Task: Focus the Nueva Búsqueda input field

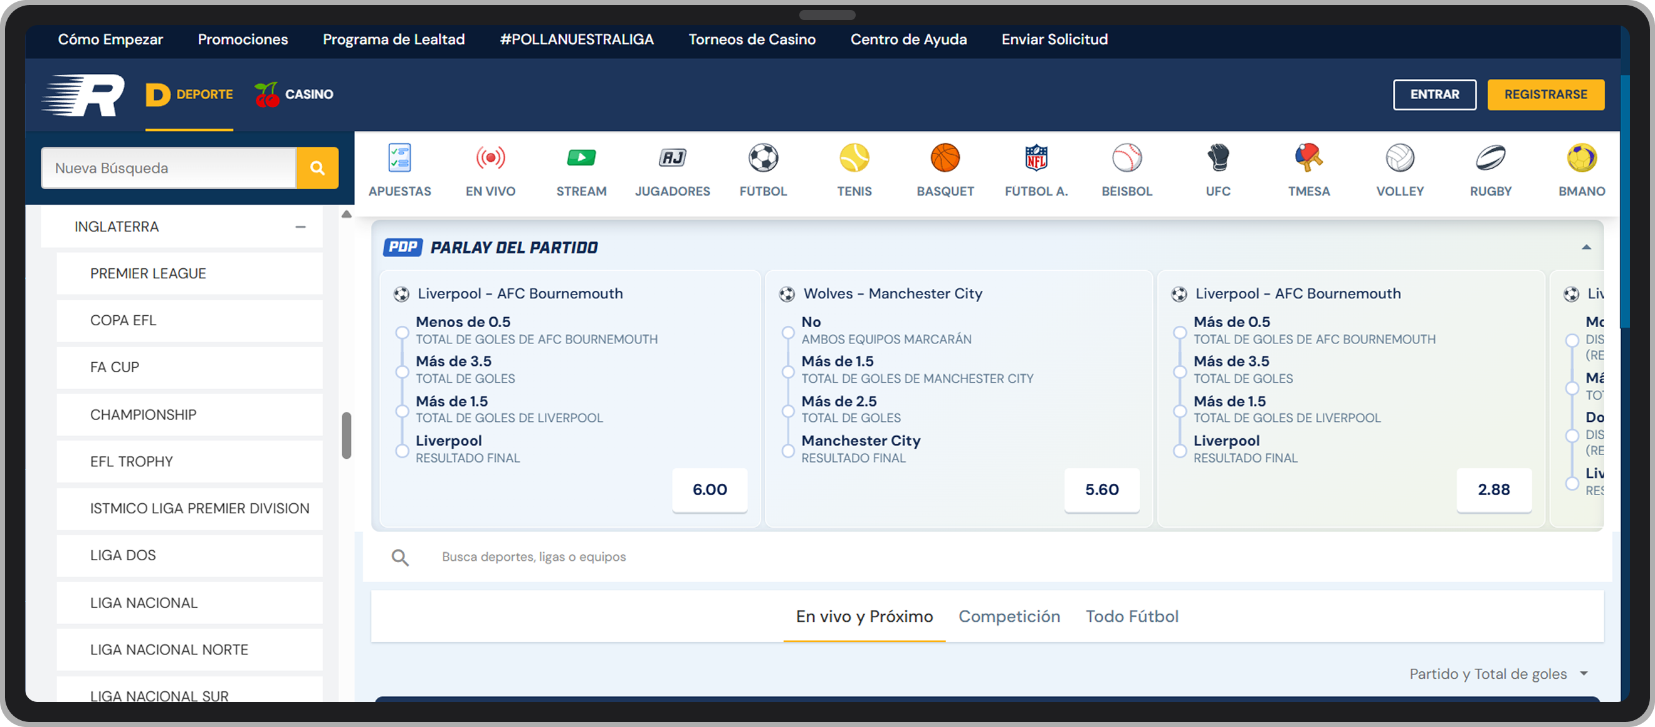Action: (x=169, y=167)
